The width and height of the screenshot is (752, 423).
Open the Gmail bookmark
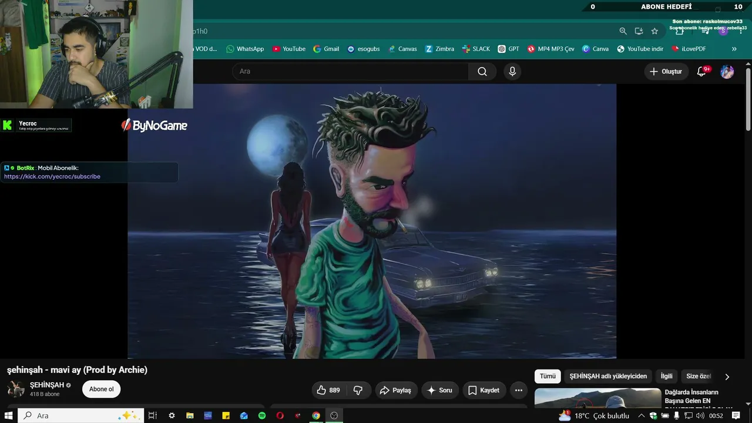[326, 49]
